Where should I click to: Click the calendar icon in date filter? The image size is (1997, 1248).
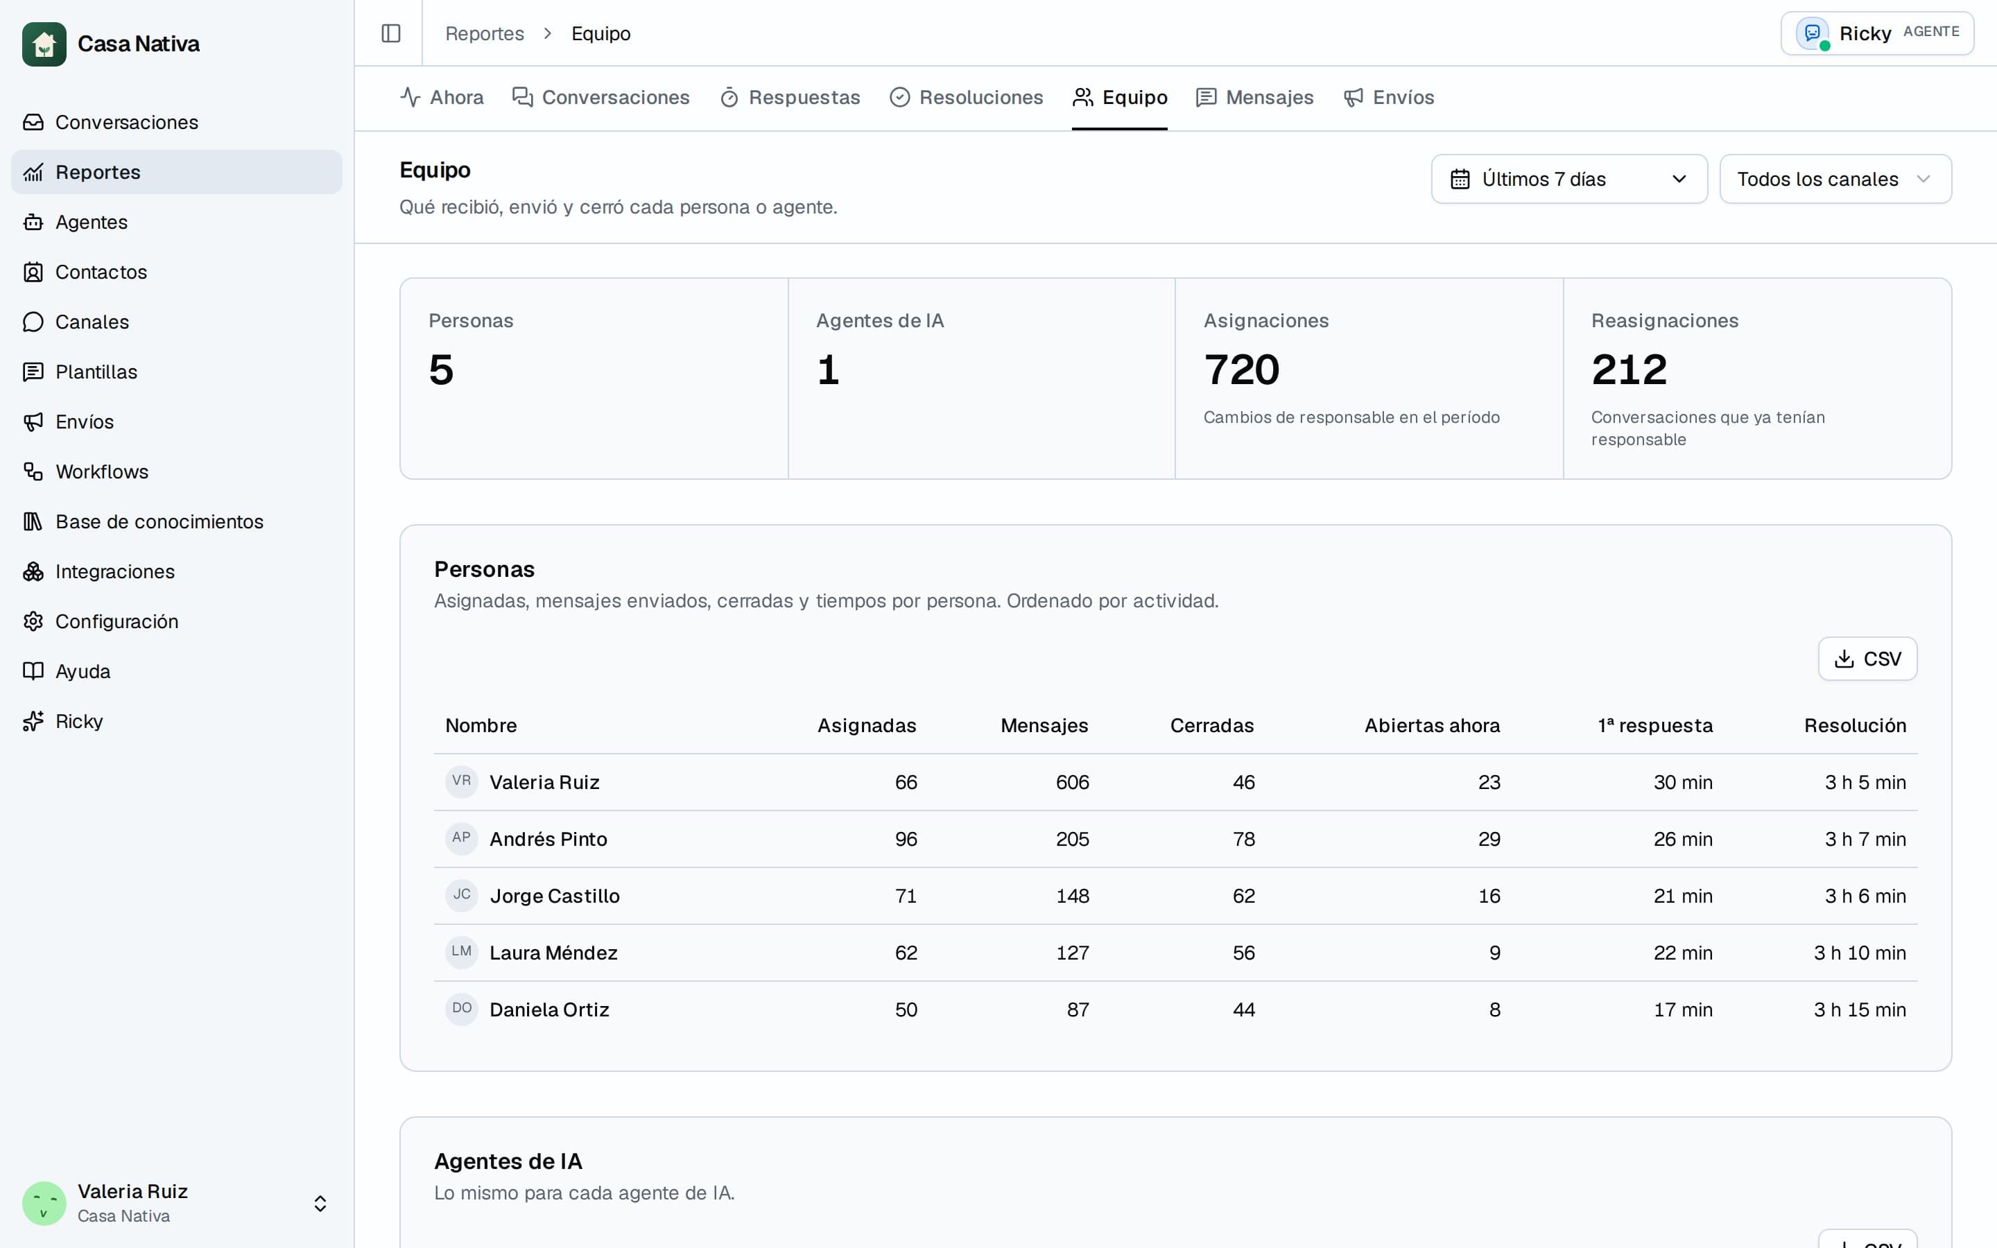pos(1460,179)
